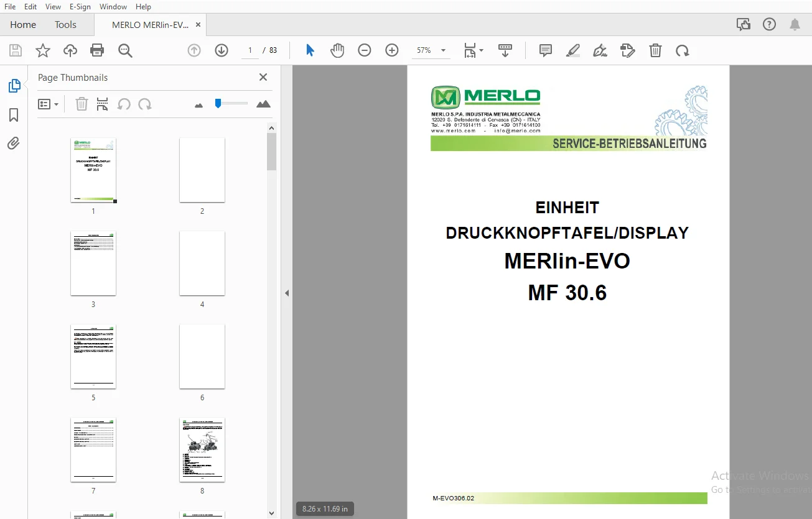Open the Bookmarks pane in the left sidebar
This screenshot has width=812, height=519.
[14, 115]
